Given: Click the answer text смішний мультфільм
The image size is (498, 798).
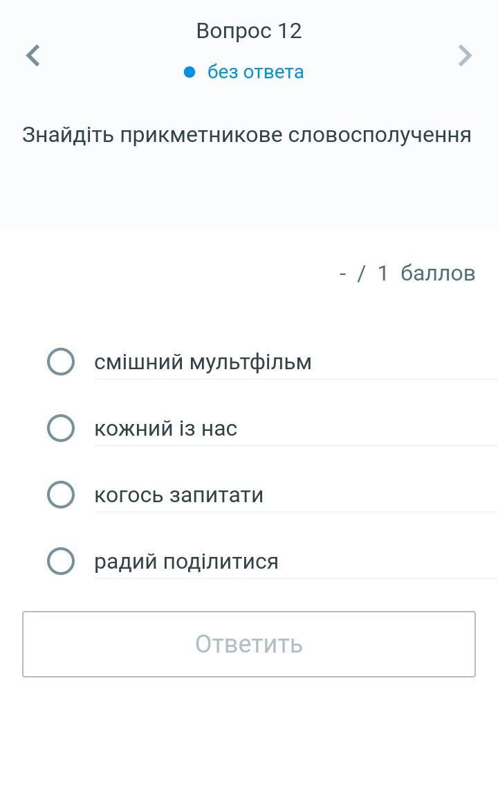Looking at the screenshot, I should click(203, 362).
